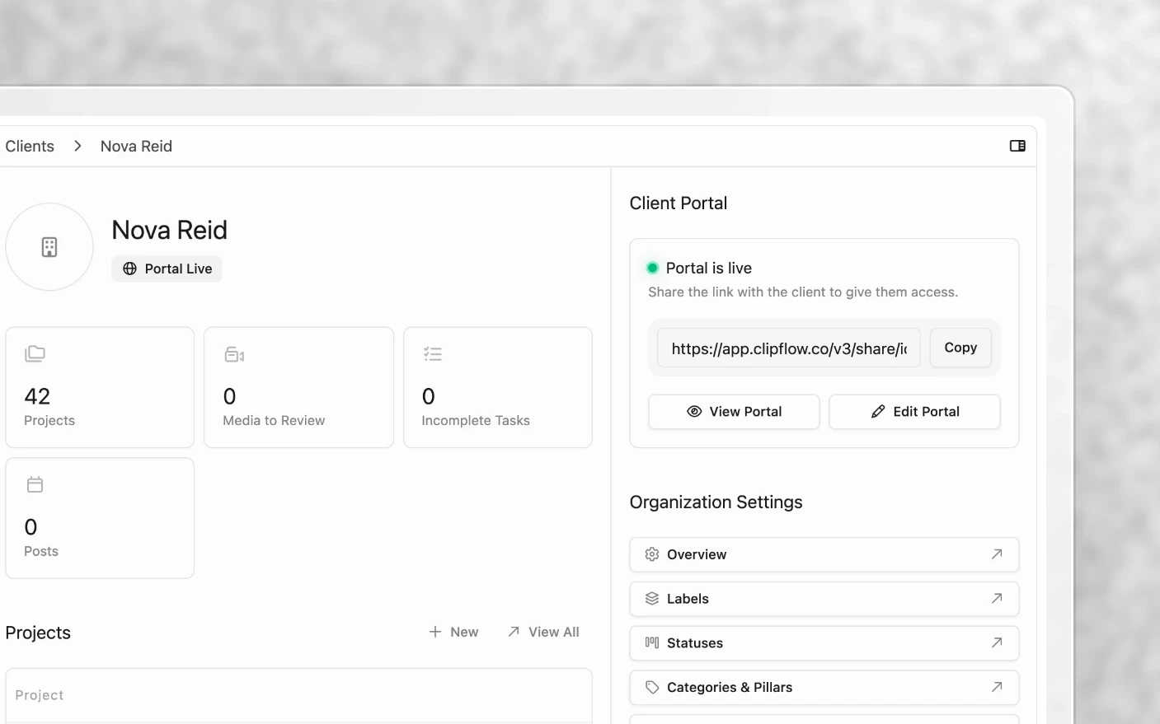Screen dimensions: 1160x724
Task: Click the green Portal is live indicator
Action: tap(652, 268)
